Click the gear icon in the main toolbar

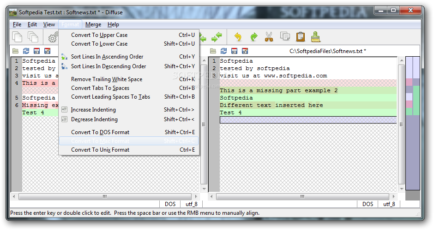point(53,37)
